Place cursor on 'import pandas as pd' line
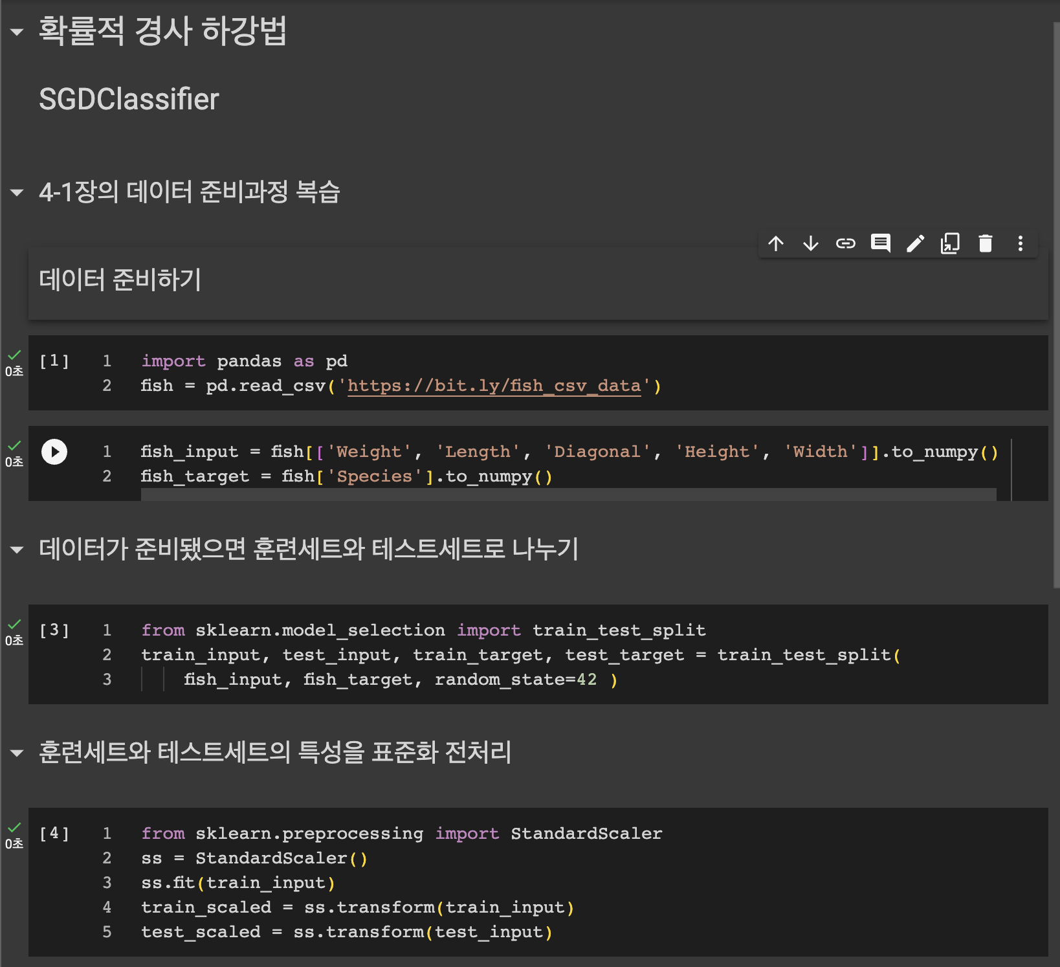1060x967 pixels. tap(245, 361)
